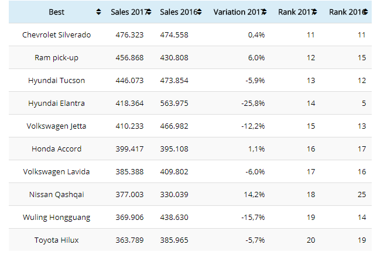Image resolution: width=377 pixels, height=255 pixels.
Task: Click the 466.982 sales value
Action: (174, 126)
